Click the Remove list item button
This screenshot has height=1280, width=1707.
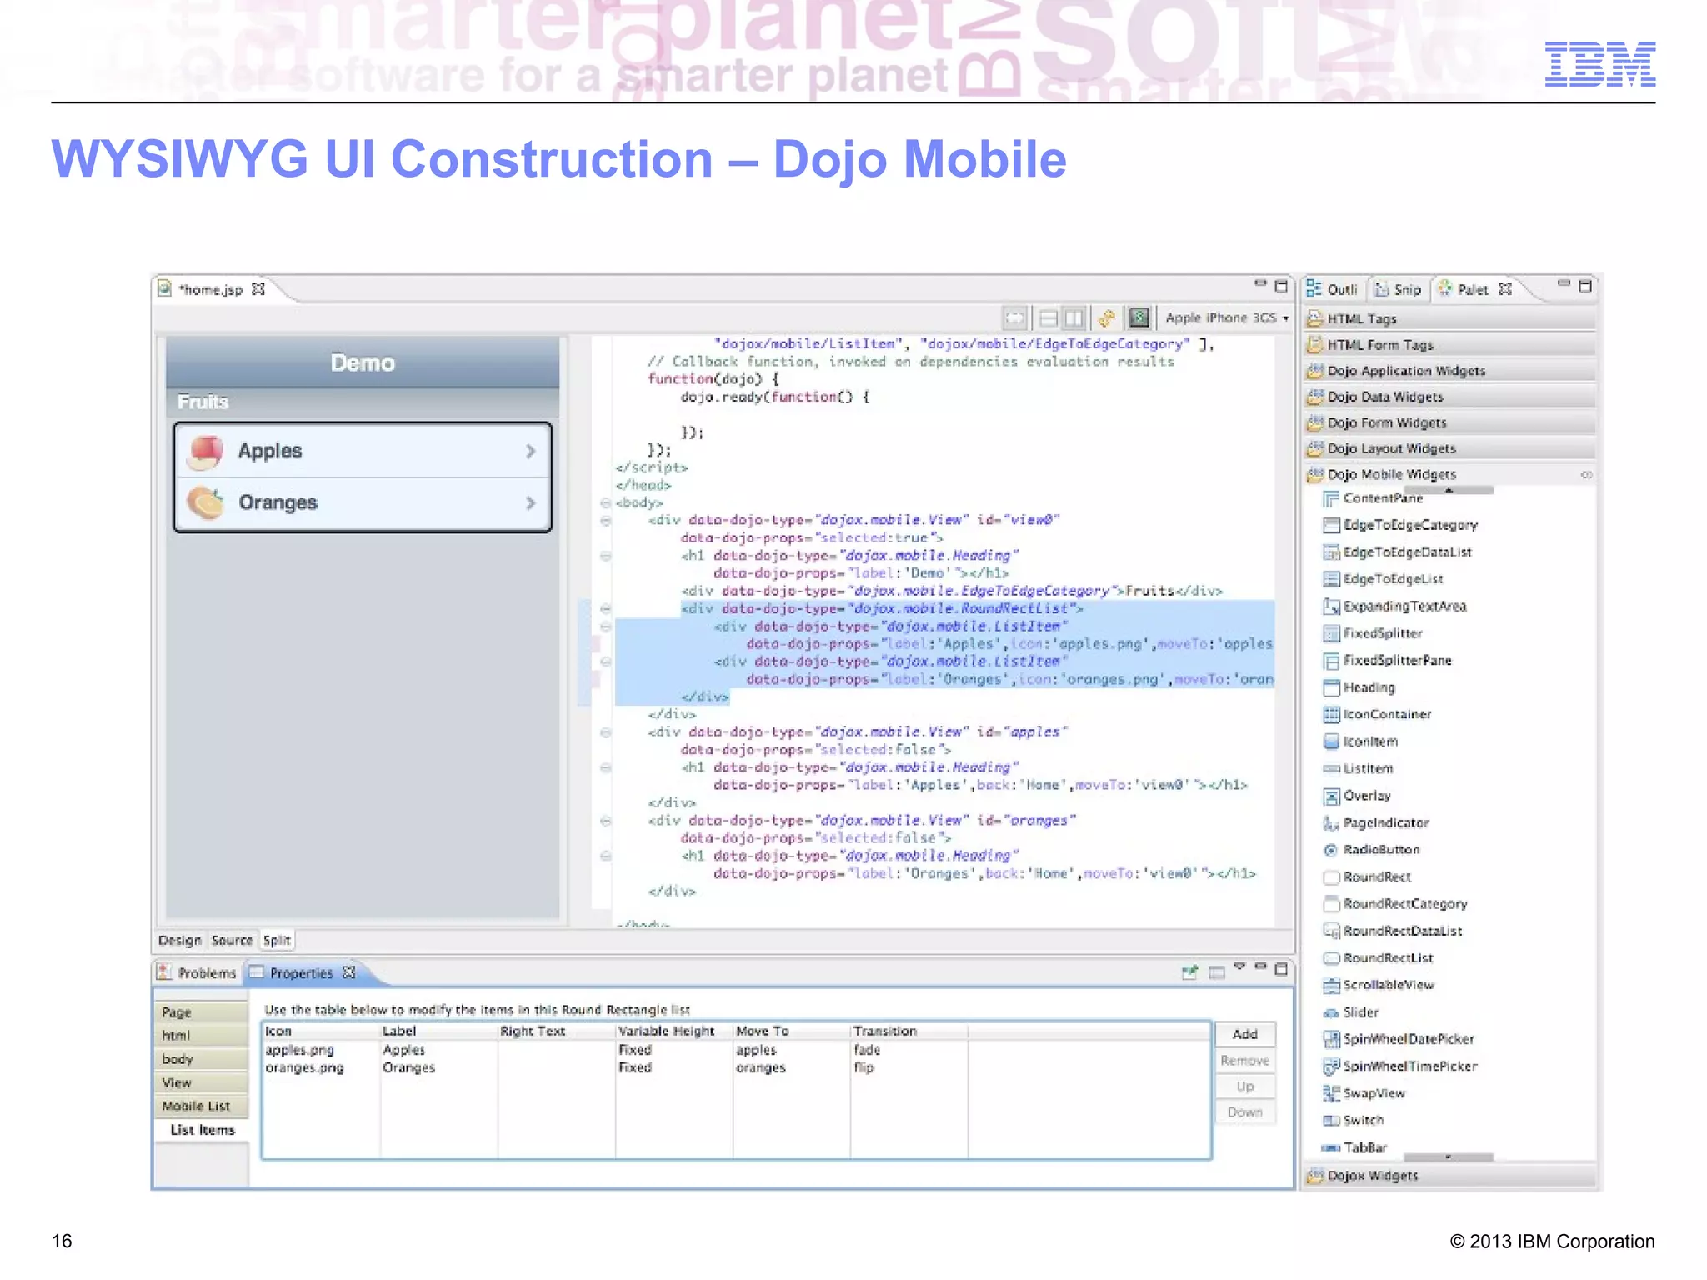pyautogui.click(x=1244, y=1060)
